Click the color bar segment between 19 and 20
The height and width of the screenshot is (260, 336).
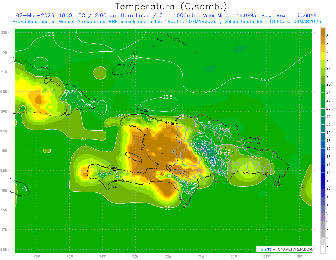pos(323,128)
